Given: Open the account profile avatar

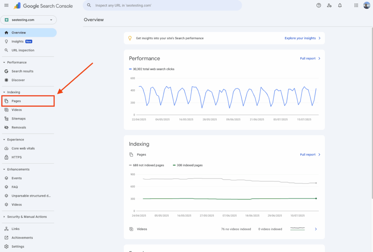Looking at the screenshot, I should [x=366, y=5].
